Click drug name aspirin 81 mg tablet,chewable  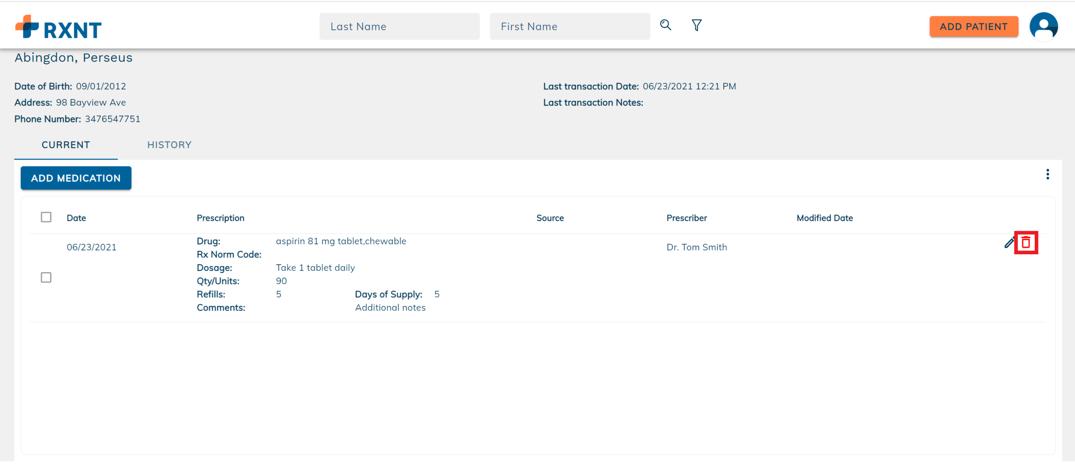tap(341, 241)
